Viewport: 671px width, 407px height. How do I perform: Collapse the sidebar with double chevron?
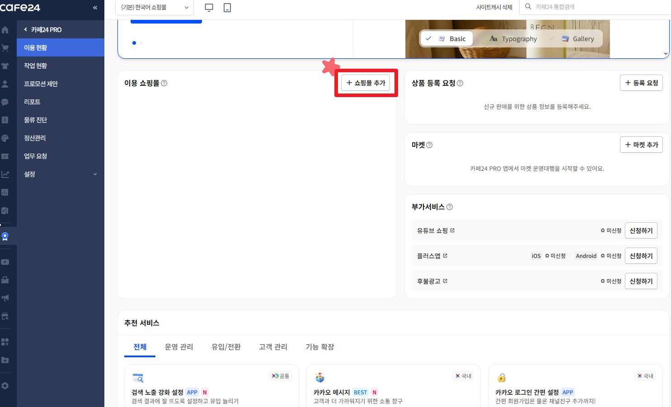(95, 8)
